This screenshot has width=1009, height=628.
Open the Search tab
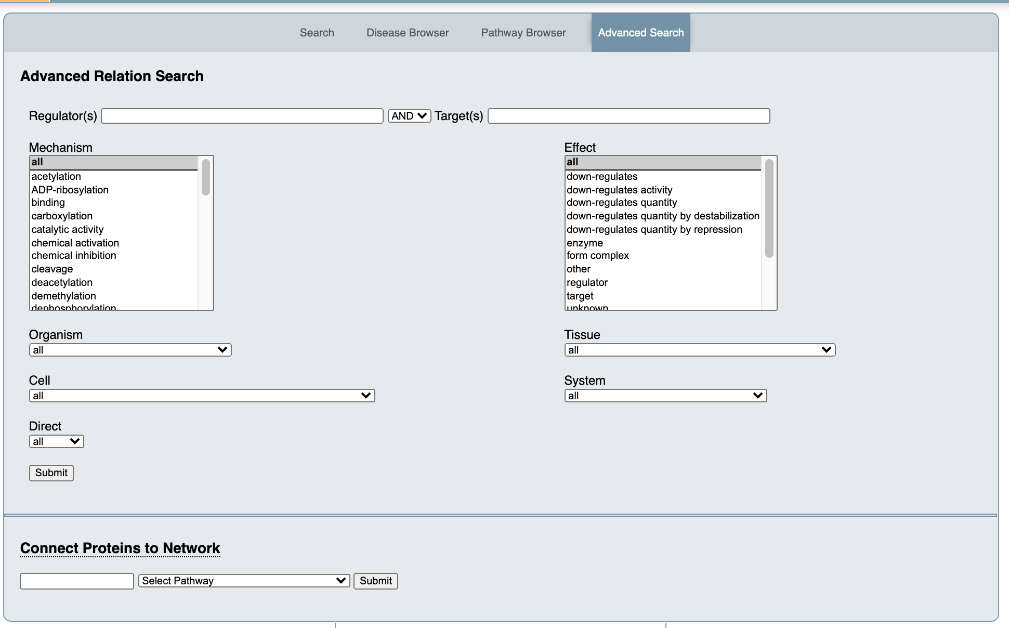[x=317, y=33]
